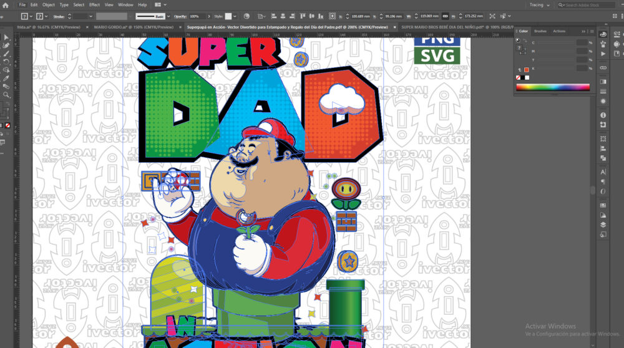This screenshot has height=348, width=624.
Task: Select the Pen tool in left toolbar
Action: point(6,46)
